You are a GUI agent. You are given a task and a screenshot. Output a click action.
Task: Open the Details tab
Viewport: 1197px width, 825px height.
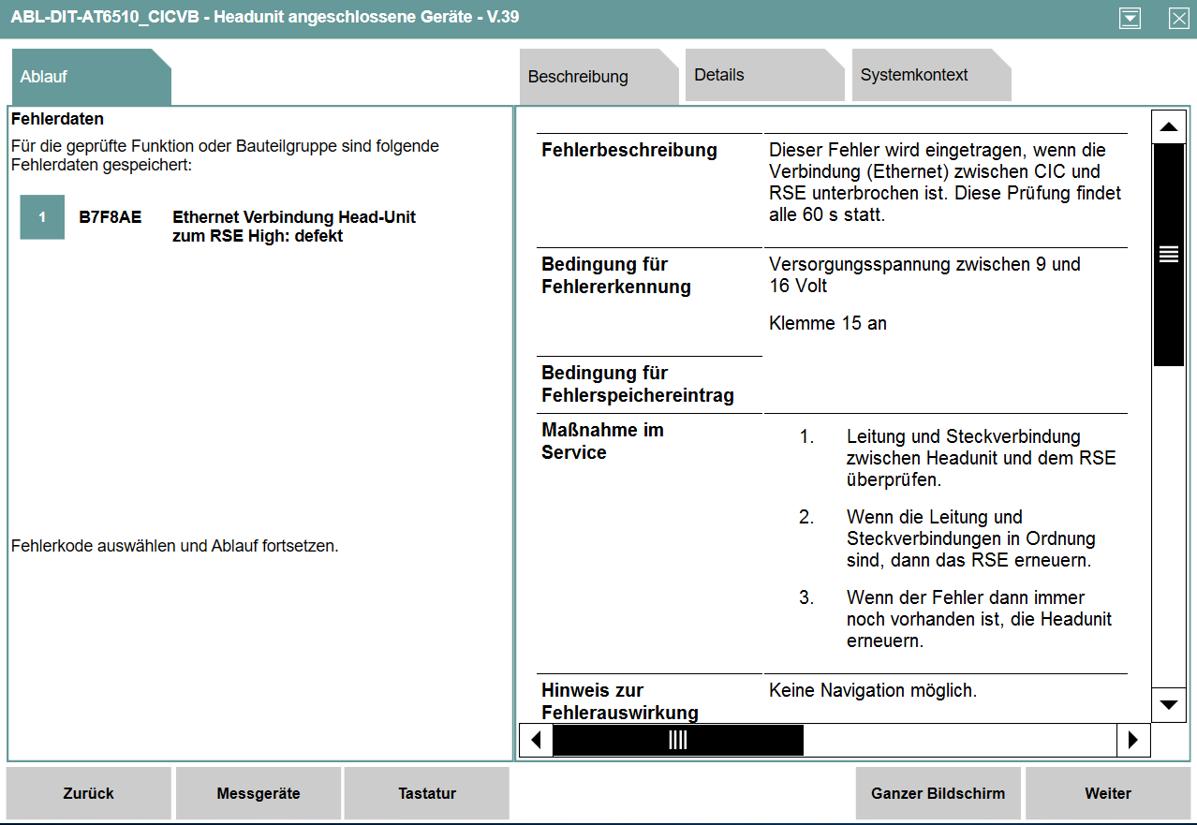click(x=764, y=75)
